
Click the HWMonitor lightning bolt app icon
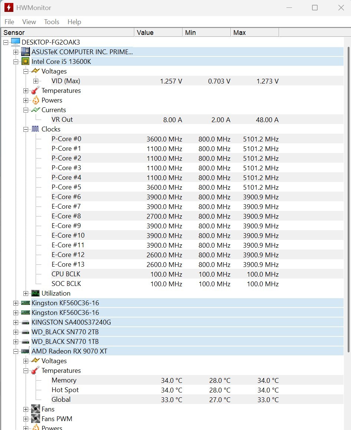coord(9,7)
